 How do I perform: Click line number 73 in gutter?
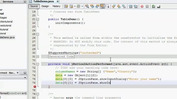tap(34, 71)
